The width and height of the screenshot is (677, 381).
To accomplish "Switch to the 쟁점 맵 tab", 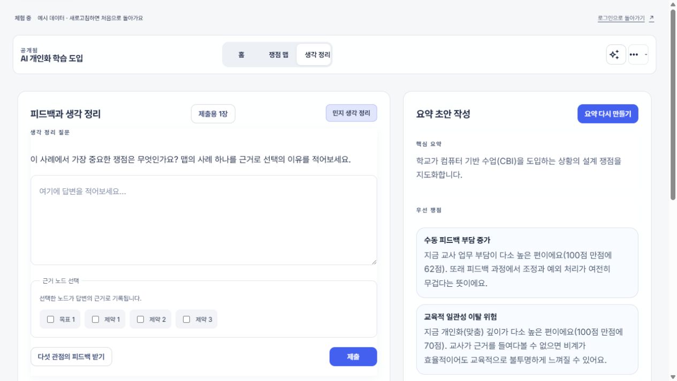I will (278, 55).
